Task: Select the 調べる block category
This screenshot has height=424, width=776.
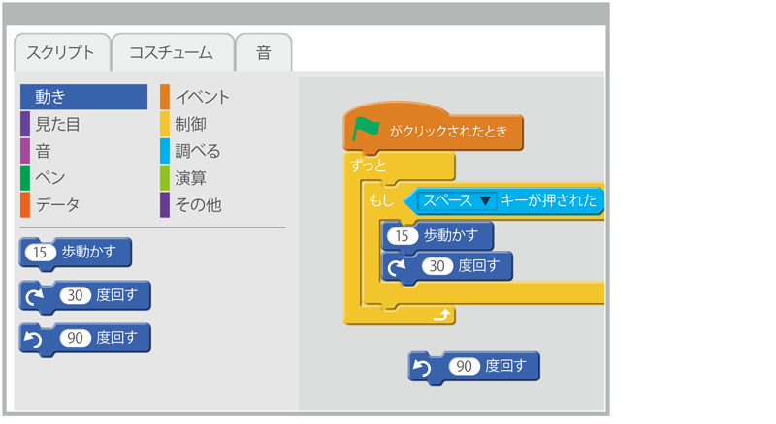Action: (190, 151)
